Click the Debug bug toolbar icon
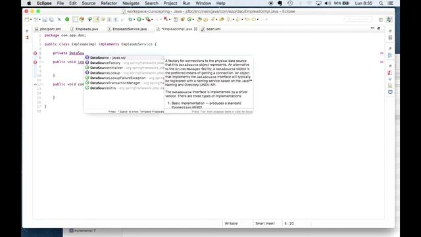The height and width of the screenshot is (237, 421). click(x=130, y=19)
